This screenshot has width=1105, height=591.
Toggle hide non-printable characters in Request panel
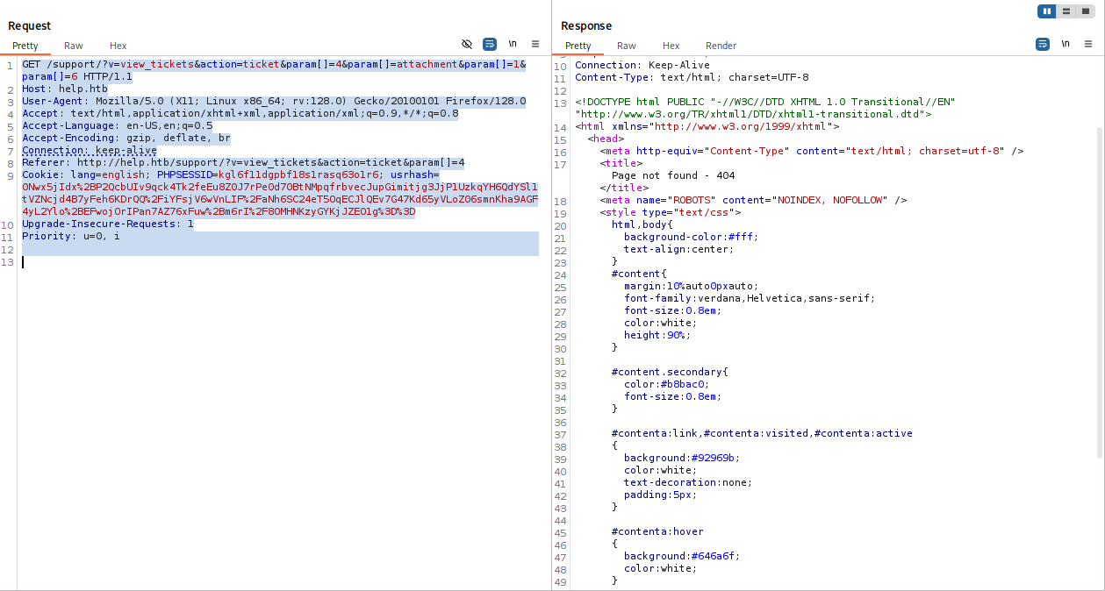pos(467,44)
